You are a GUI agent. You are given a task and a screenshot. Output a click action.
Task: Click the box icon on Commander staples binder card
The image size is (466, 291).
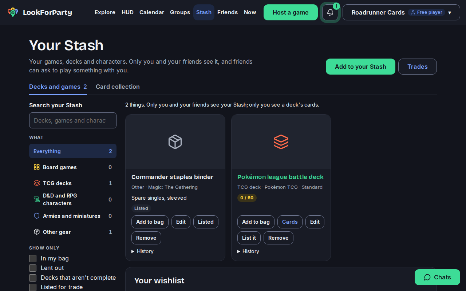pyautogui.click(x=175, y=142)
